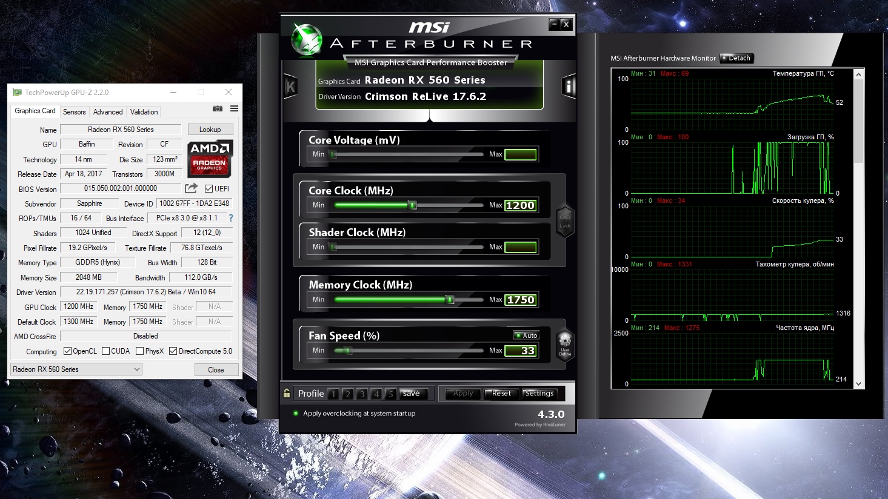Click the Lookup button in GPU-Z
Image resolution: width=888 pixels, height=499 pixels.
pyautogui.click(x=210, y=130)
